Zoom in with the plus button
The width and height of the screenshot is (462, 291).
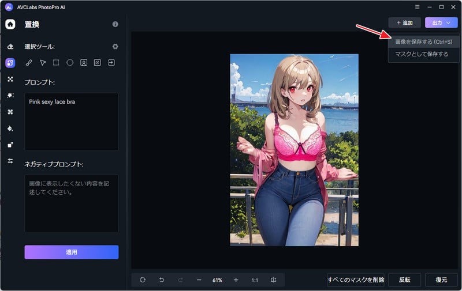(x=236, y=280)
